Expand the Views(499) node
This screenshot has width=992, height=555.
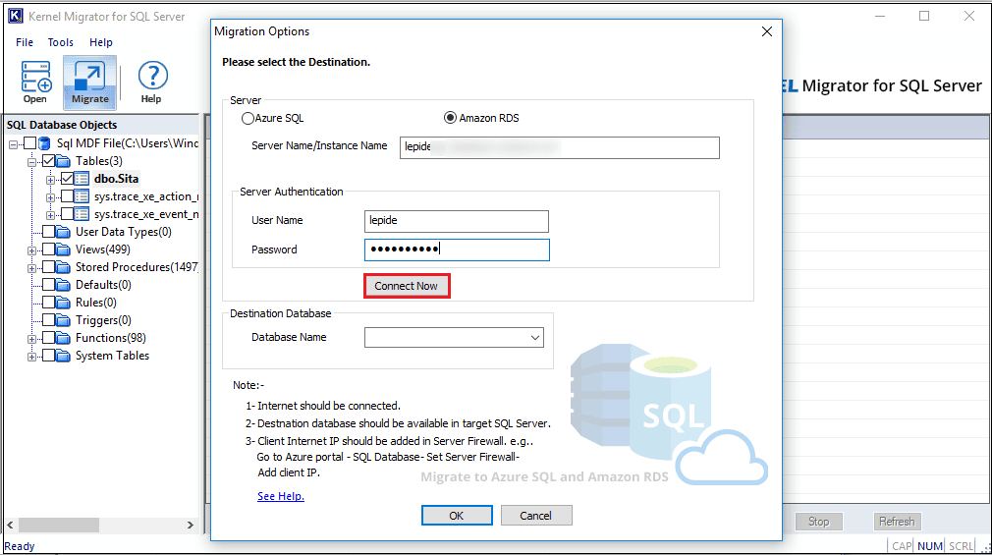click(31, 251)
